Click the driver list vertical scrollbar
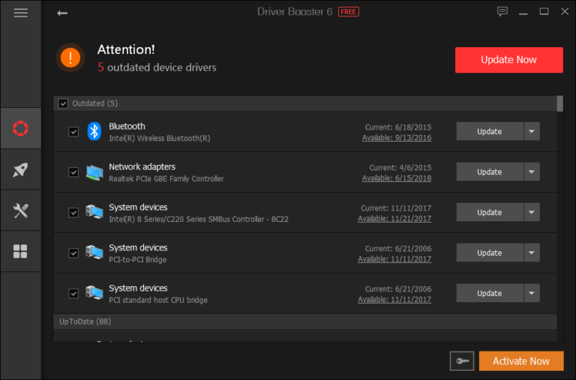The height and width of the screenshot is (380, 576). 560,225
